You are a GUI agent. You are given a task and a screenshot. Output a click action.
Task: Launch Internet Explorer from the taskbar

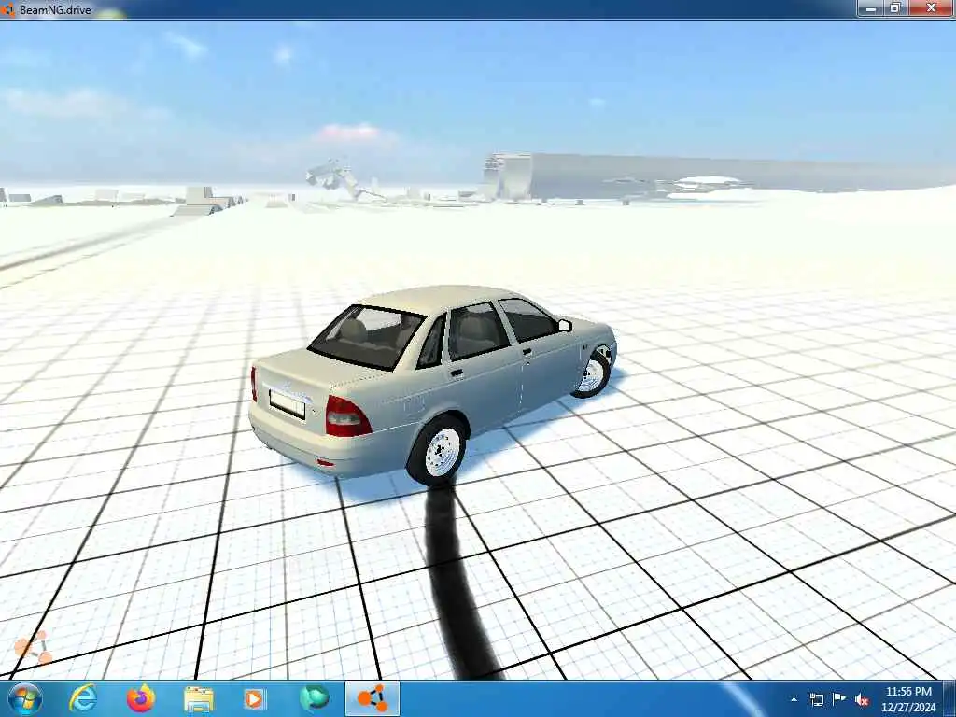coord(83,698)
